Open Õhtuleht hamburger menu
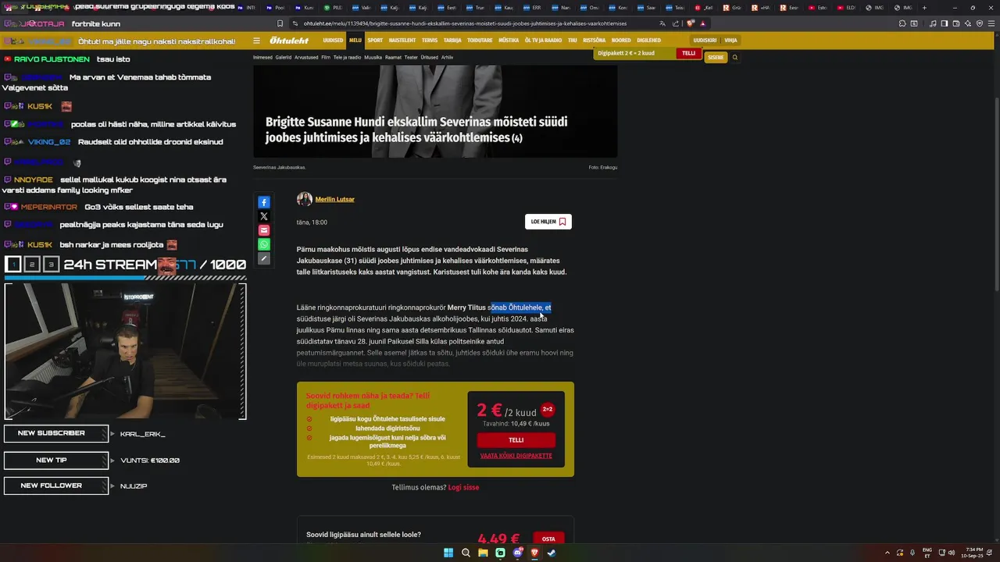This screenshot has width=1000, height=562. tap(256, 41)
